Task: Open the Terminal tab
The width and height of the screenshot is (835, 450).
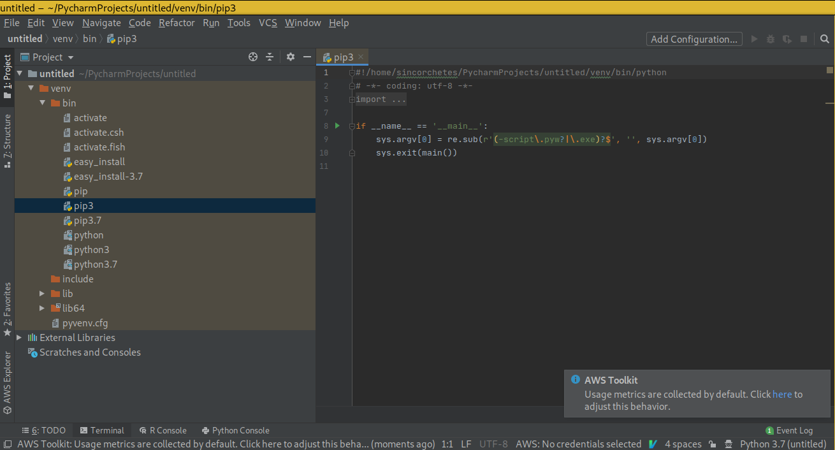Action: 101,430
